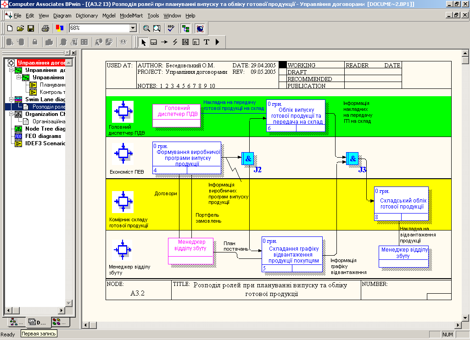Viewport: 470px width, 340px height.
Task: Click the zoom magnifier tool
Action: (146, 28)
